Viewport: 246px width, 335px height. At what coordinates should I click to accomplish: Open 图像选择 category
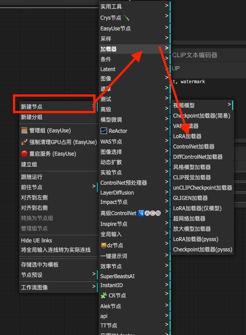click(135, 152)
